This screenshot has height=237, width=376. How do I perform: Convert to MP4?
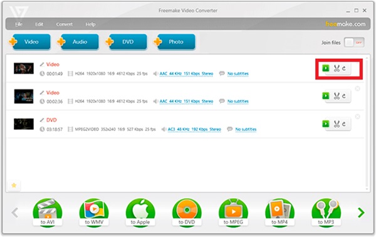coord(279,213)
